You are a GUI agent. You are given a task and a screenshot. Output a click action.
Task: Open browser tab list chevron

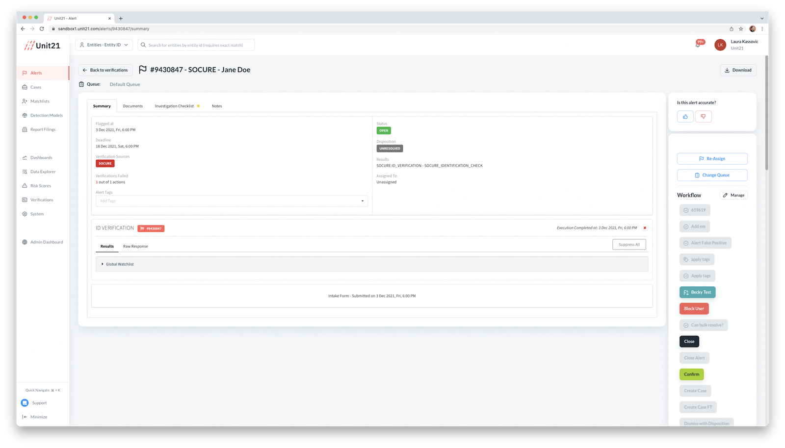[x=762, y=19]
